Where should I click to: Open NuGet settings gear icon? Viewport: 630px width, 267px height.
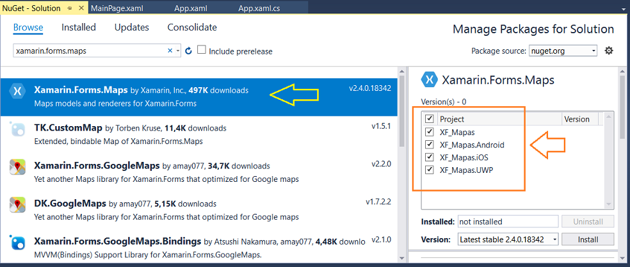coord(609,51)
